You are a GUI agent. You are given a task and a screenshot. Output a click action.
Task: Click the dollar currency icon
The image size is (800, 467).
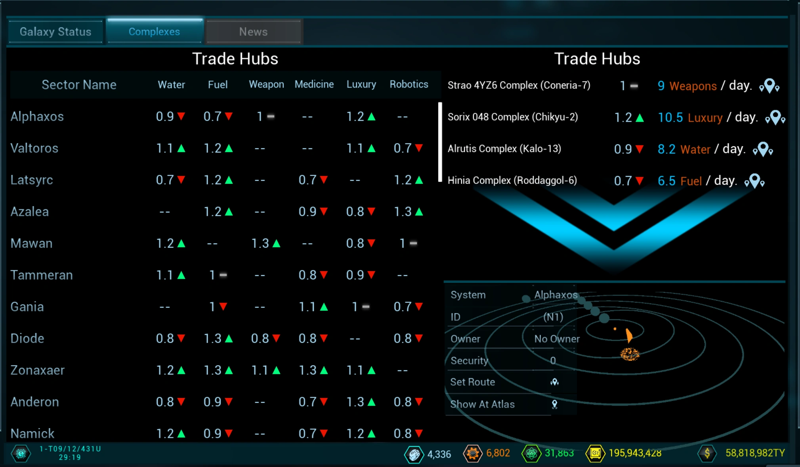(x=707, y=453)
